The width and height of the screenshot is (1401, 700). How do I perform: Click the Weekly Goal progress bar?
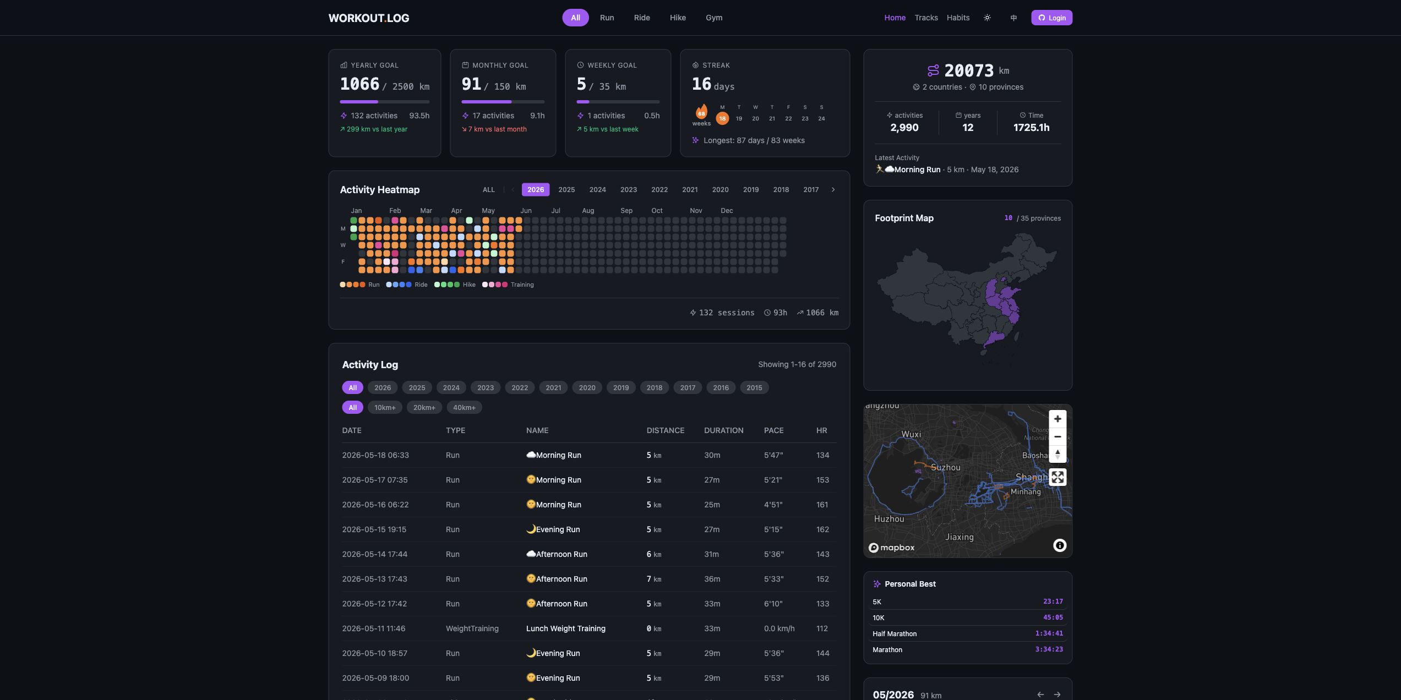pyautogui.click(x=618, y=102)
